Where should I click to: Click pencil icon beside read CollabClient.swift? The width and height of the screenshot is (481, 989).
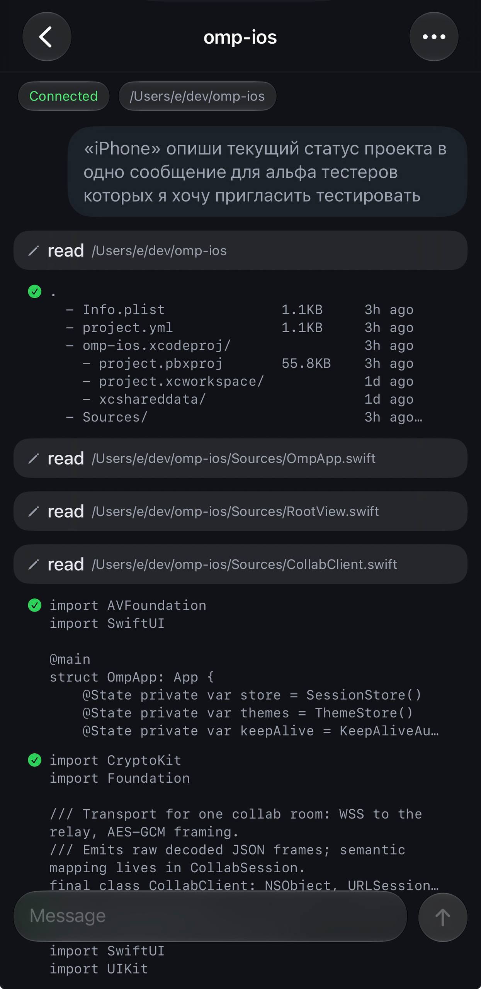point(34,564)
